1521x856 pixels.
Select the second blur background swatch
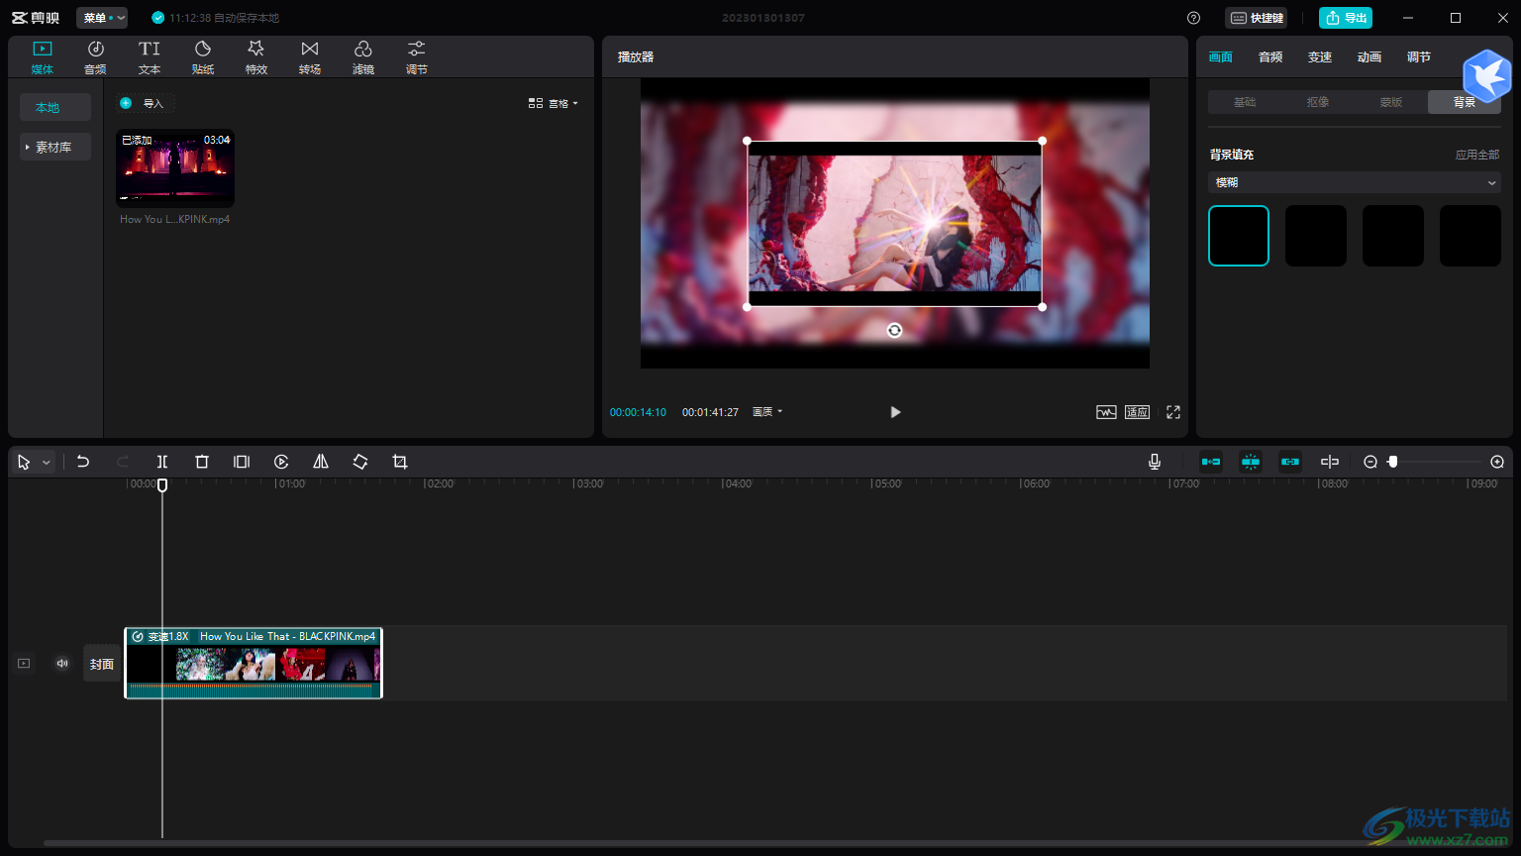[x=1316, y=236]
